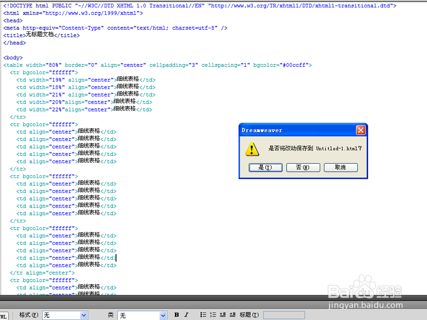This screenshot has height=320, width=427.
Task: Click the td width="22%" code line
Action: coord(84,109)
